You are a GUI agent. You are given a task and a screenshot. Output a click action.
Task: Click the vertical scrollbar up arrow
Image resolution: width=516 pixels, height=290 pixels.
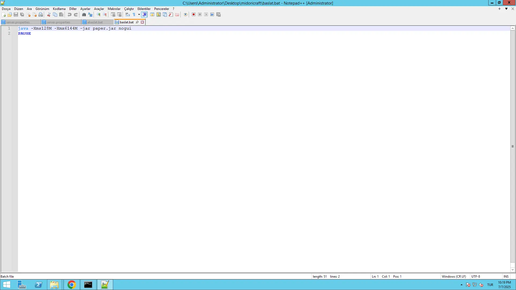pyautogui.click(x=513, y=28)
